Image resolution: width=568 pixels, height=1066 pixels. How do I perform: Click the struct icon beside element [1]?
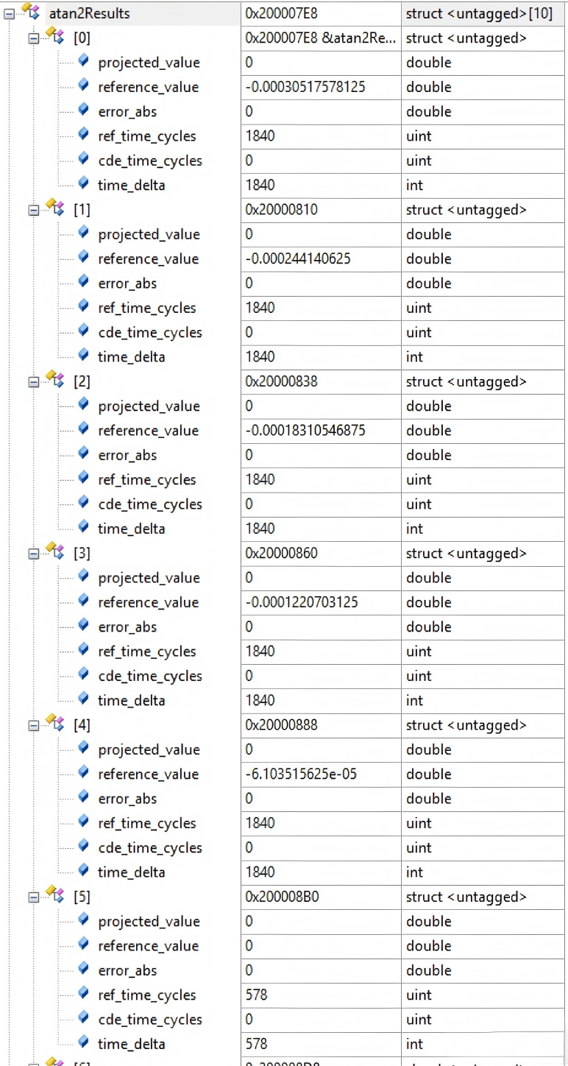tap(55, 208)
